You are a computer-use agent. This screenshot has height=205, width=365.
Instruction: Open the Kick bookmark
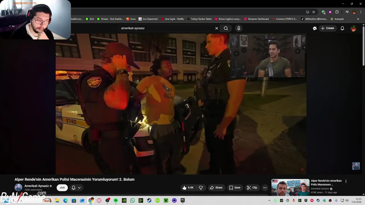pyautogui.click(x=90, y=19)
